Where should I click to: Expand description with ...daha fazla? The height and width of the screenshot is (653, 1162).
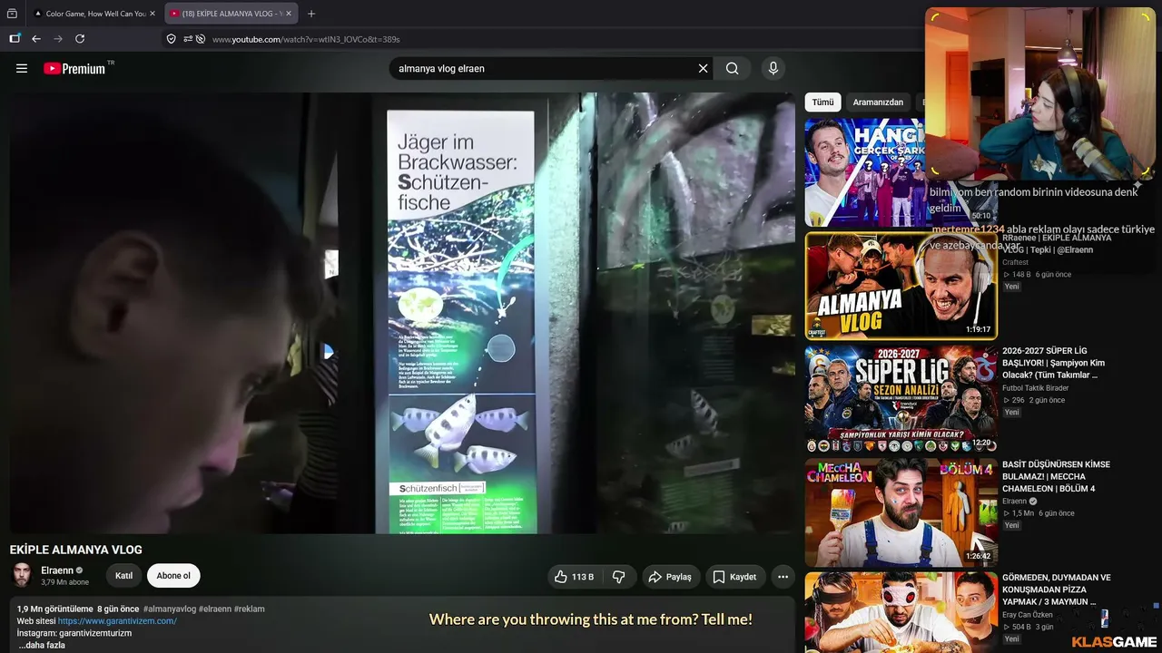(41, 645)
